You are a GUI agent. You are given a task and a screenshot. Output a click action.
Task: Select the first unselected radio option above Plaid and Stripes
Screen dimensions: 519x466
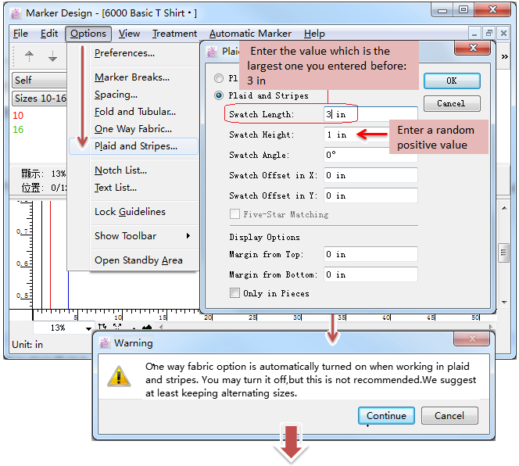[220, 78]
